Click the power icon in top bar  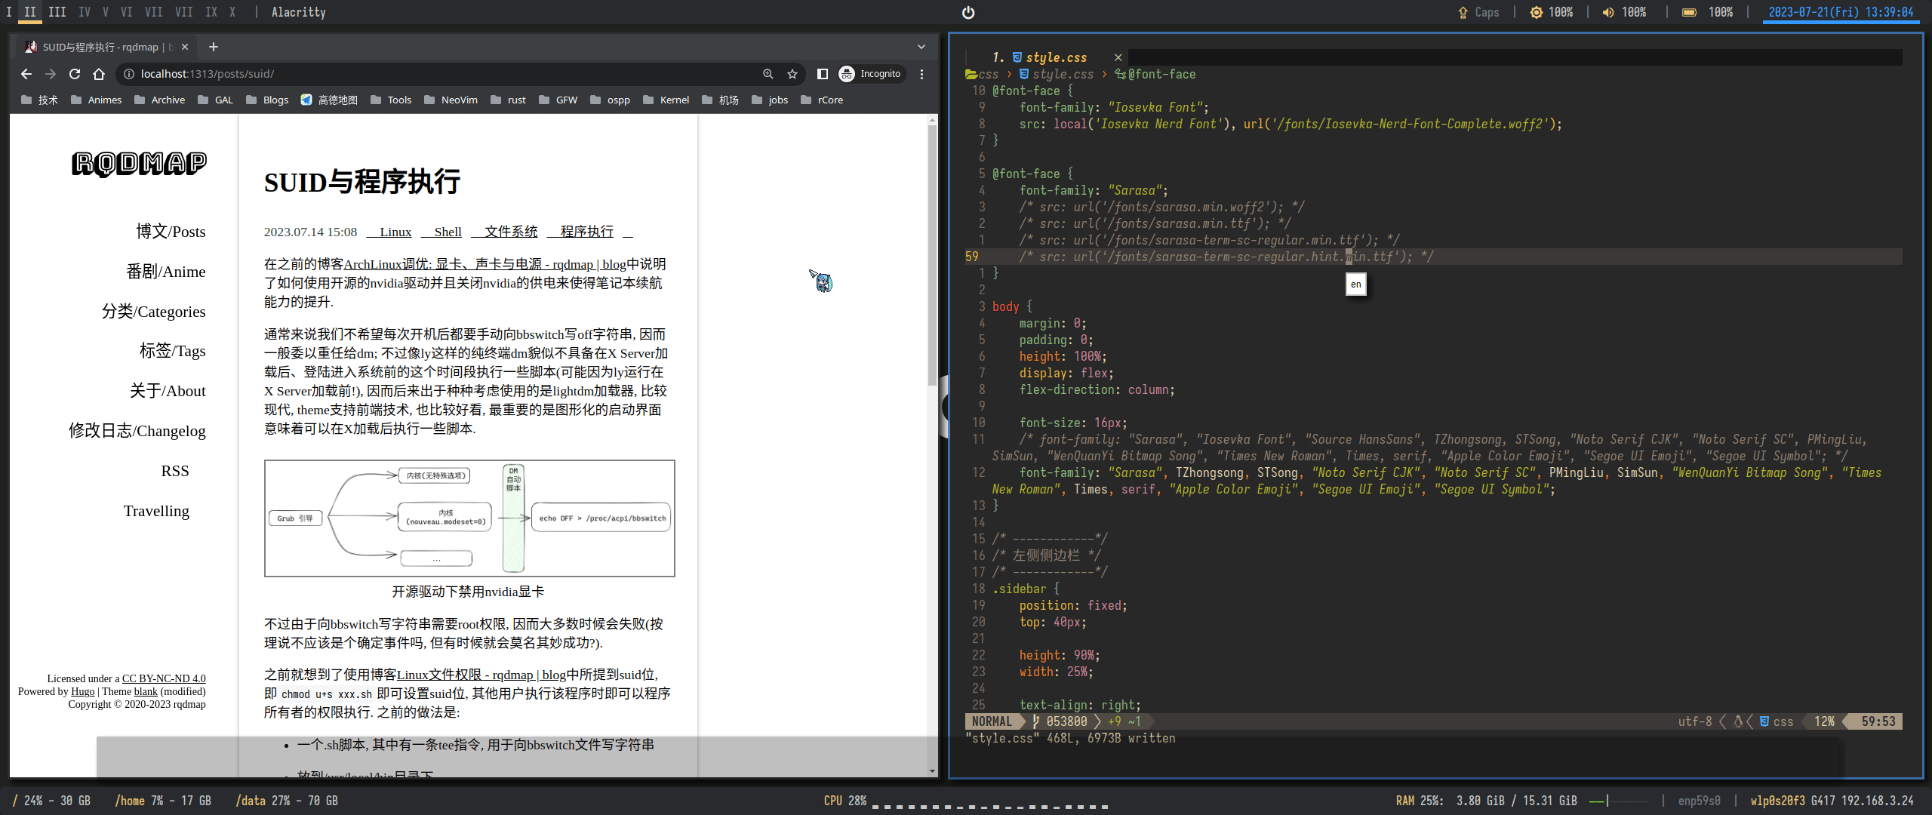pos(968,12)
